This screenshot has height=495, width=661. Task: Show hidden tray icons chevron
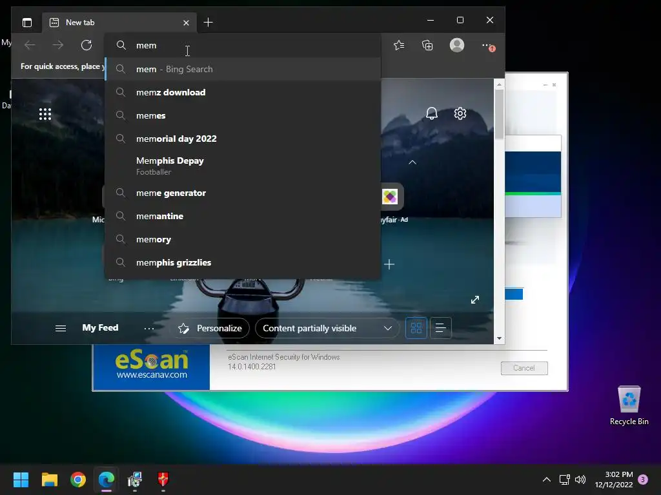click(546, 480)
